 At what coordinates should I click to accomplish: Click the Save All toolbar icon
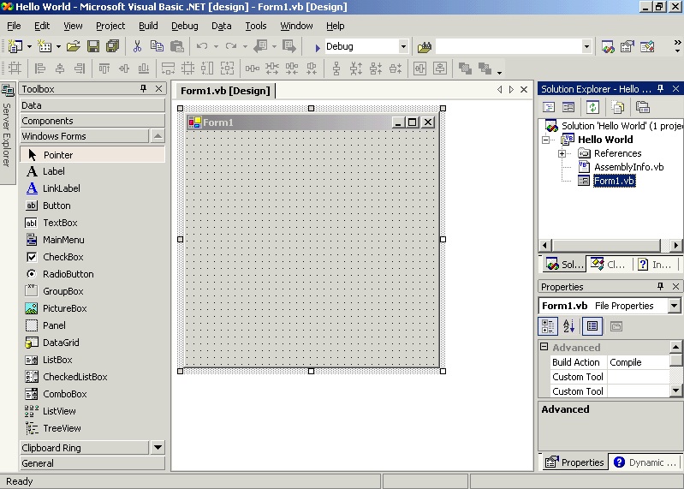111,46
